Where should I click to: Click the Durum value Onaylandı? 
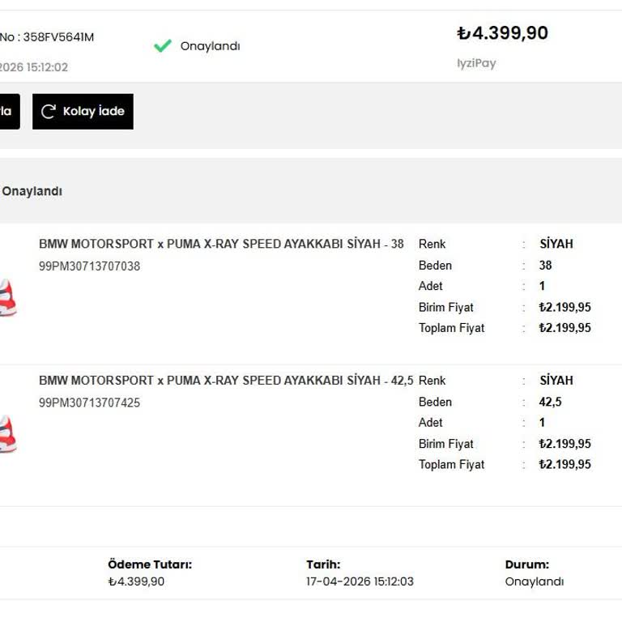click(x=535, y=582)
